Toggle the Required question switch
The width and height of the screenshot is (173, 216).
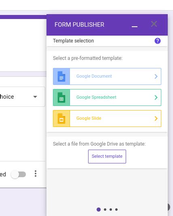[x=19, y=174]
